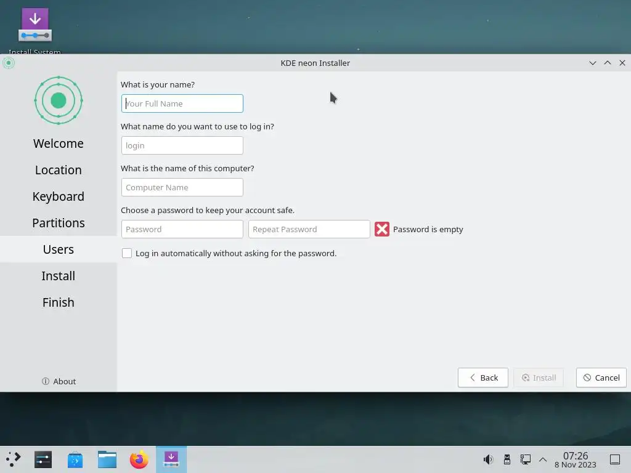Focus the Your Full Name field

182,103
